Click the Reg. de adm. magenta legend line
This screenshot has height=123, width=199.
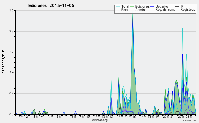point(152,10)
